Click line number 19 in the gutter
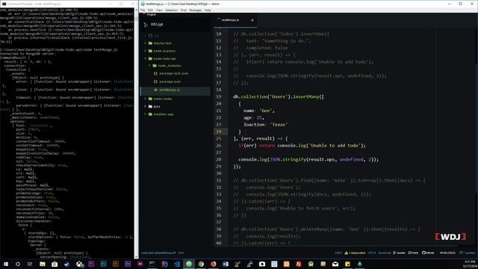This screenshot has height=269, width=478. (x=219, y=96)
